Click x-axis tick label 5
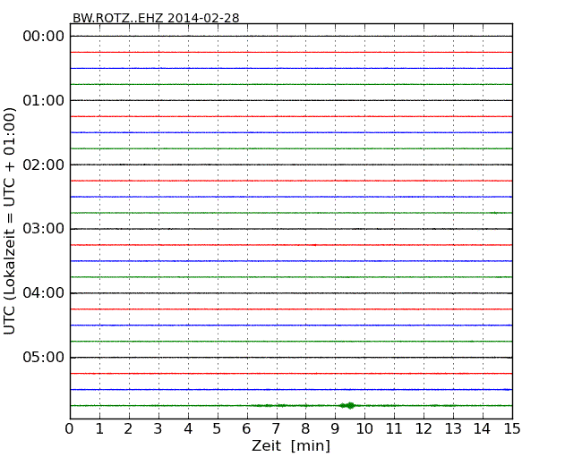The image size is (582, 465). 218,429
